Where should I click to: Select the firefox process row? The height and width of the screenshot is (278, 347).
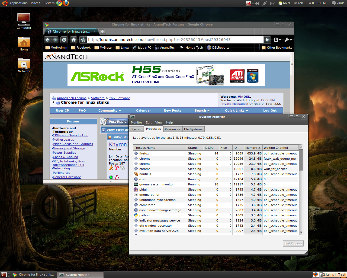point(216,153)
